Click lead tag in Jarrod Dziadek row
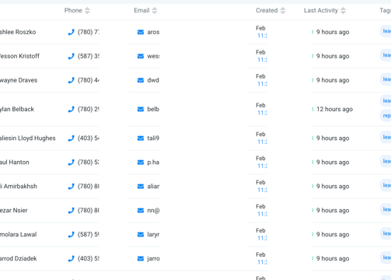 pyautogui.click(x=386, y=257)
